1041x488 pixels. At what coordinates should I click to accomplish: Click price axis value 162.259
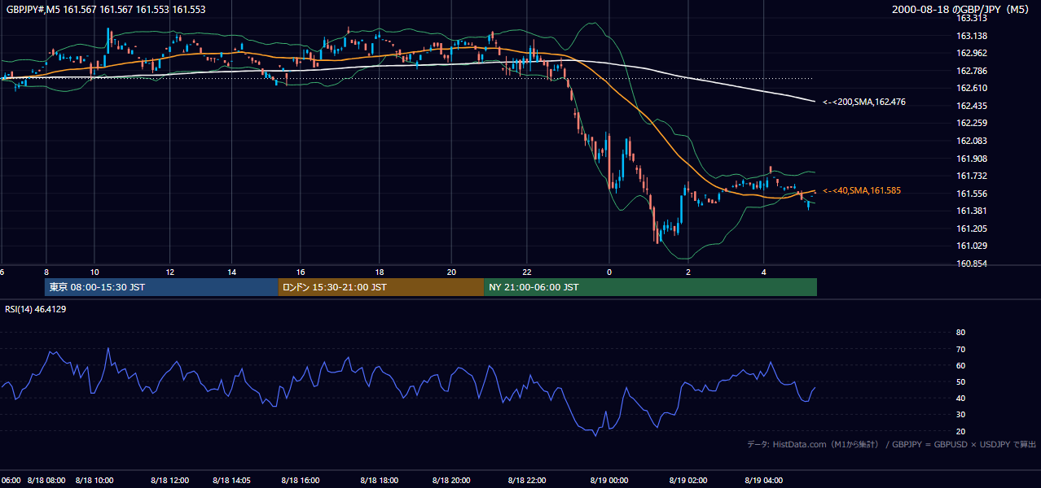coord(972,123)
